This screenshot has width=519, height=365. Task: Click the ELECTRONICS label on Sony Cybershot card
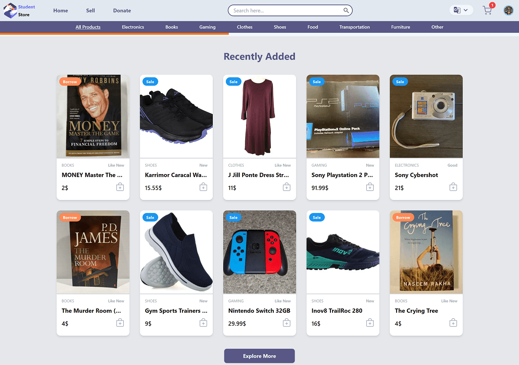coord(407,165)
